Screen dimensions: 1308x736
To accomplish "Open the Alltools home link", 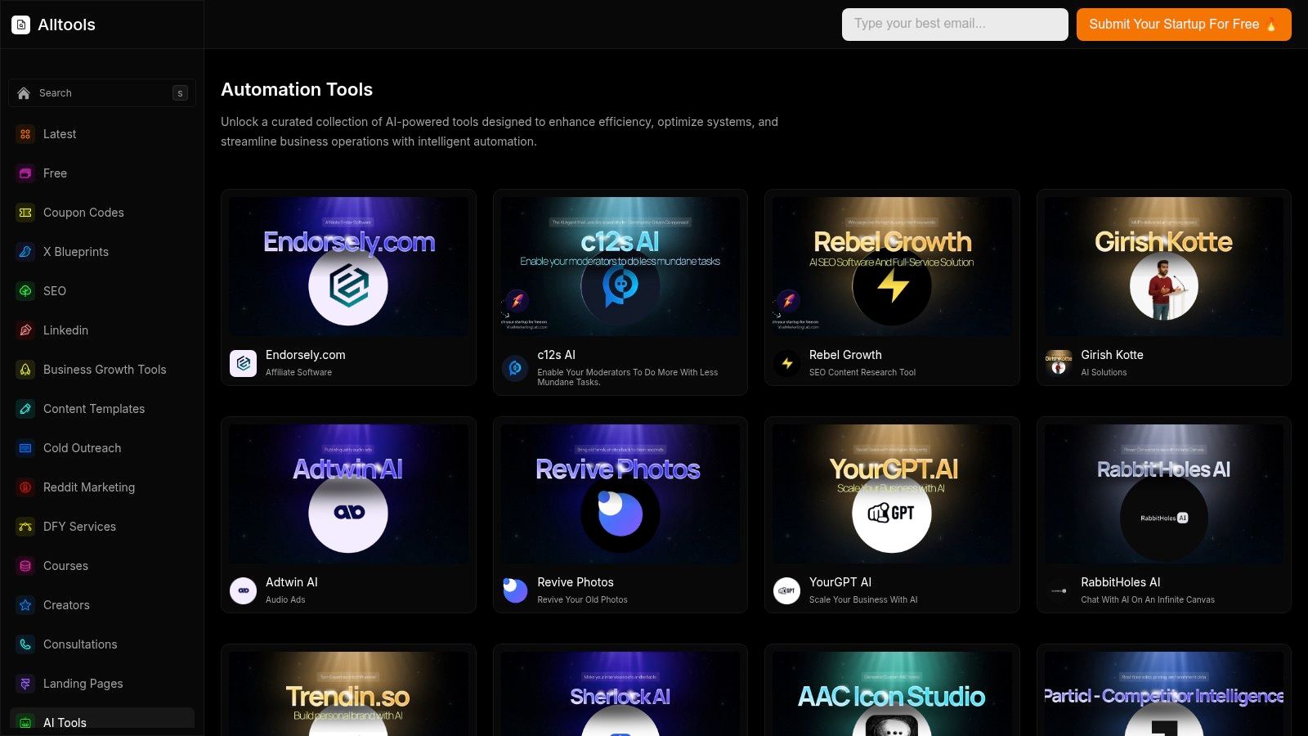I will coord(54,25).
